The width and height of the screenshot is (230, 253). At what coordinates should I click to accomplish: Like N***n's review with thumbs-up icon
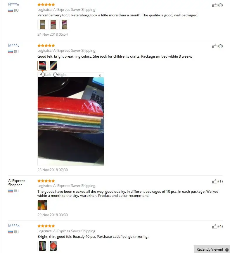click(x=215, y=5)
